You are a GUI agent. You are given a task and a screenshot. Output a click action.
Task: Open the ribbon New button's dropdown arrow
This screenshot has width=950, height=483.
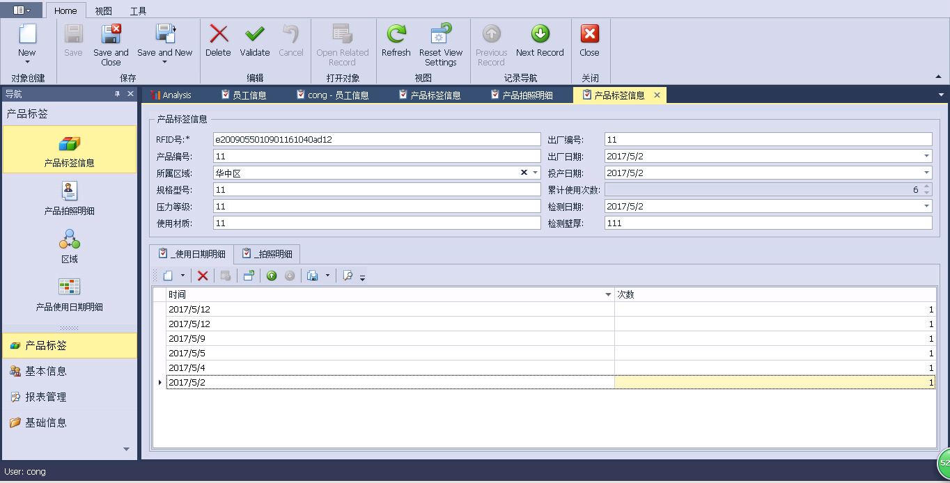click(x=27, y=63)
